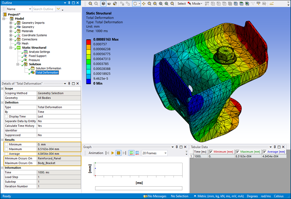Click the red Max color in legend

(89, 41)
